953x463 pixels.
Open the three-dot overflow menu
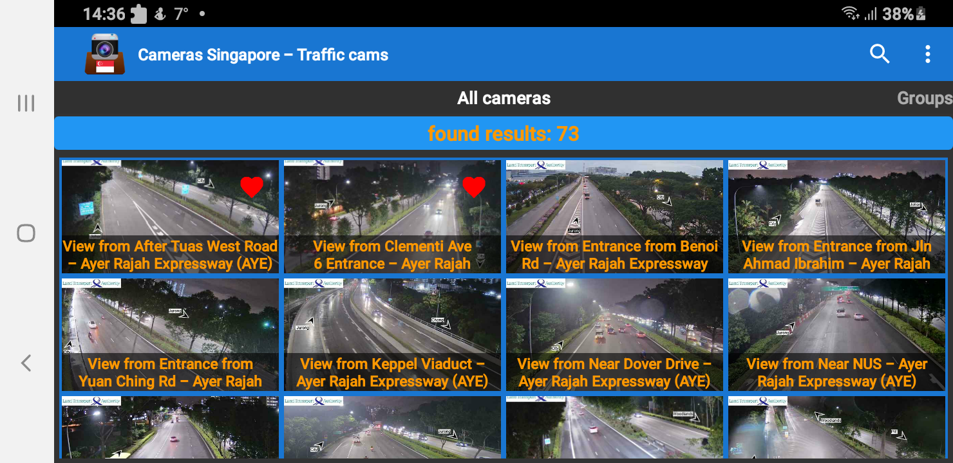(x=927, y=54)
